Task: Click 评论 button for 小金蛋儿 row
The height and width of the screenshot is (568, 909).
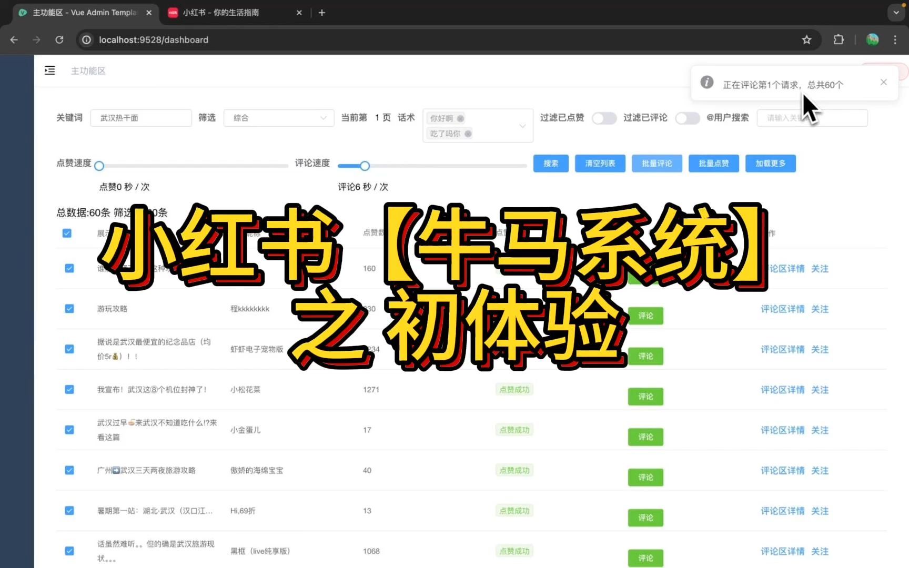Action: 645,437
